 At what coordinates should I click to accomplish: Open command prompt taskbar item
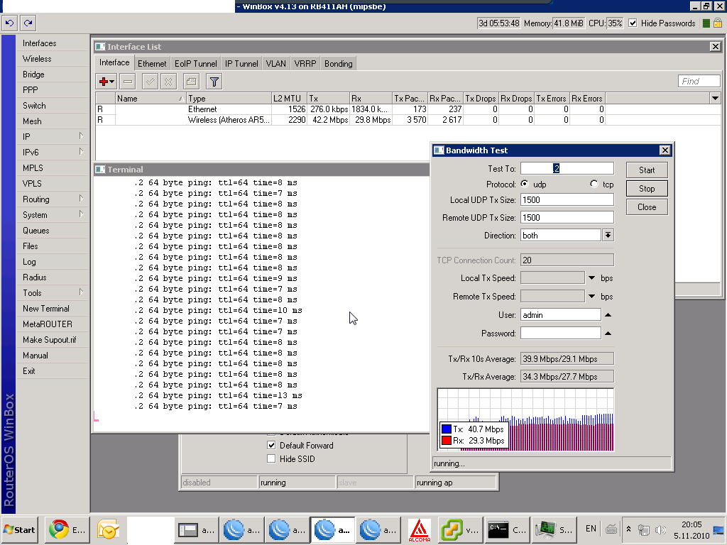[507, 529]
